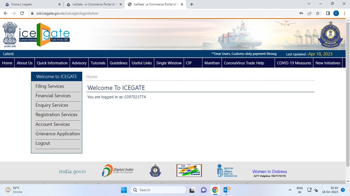Open Grievance Application in the sidebar

tap(57, 134)
